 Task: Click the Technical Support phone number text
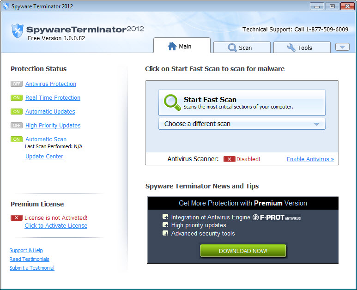point(295,30)
